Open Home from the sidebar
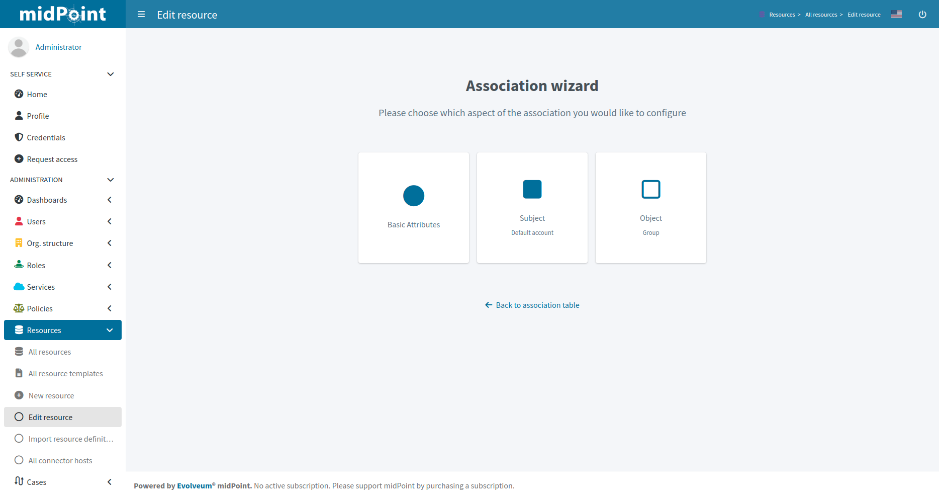Screen dimensions: 939x499 [x=37, y=95]
